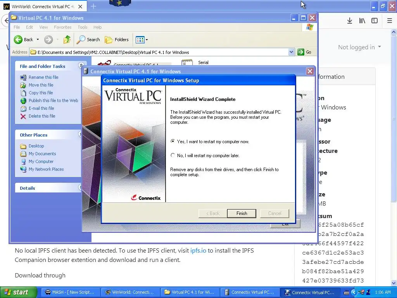Select 'No, I will restart my computer later'
Screen dimensions: 397x298
click(173, 155)
